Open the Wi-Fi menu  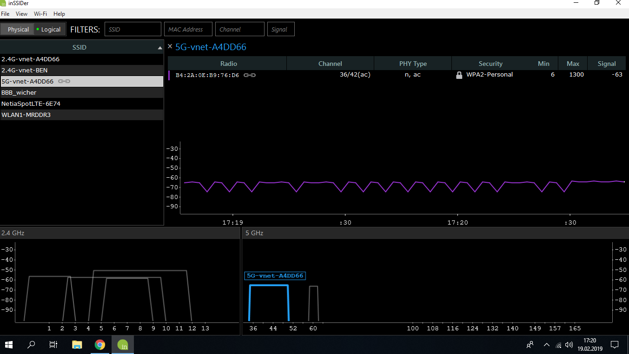click(x=40, y=14)
